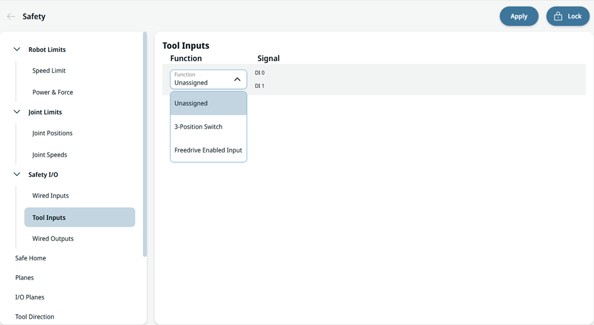Viewport: 594px width, 325px height.
Task: Open Speed Limit settings
Action: click(x=49, y=71)
